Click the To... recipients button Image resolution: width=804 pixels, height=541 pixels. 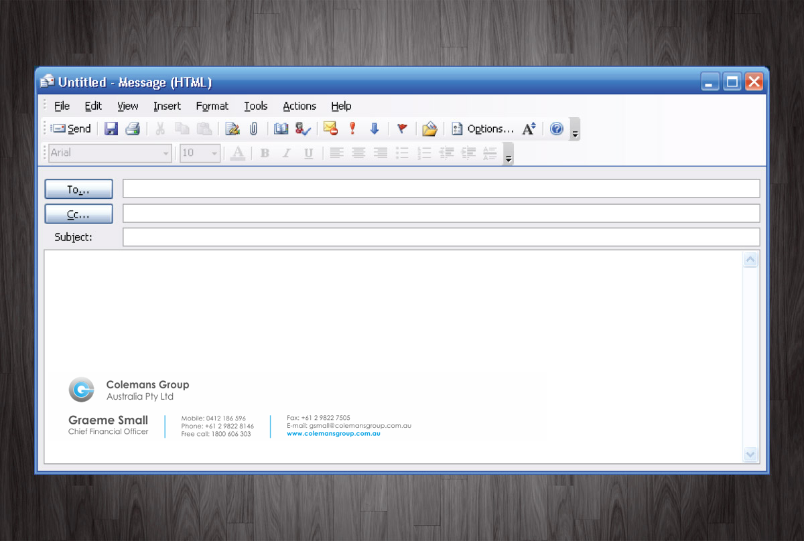click(x=78, y=189)
